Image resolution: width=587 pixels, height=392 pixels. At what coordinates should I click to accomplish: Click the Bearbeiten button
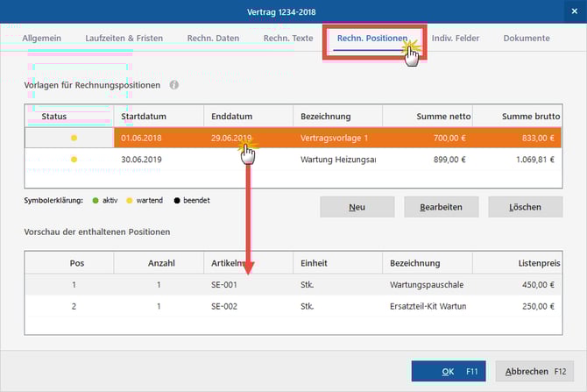click(x=440, y=207)
